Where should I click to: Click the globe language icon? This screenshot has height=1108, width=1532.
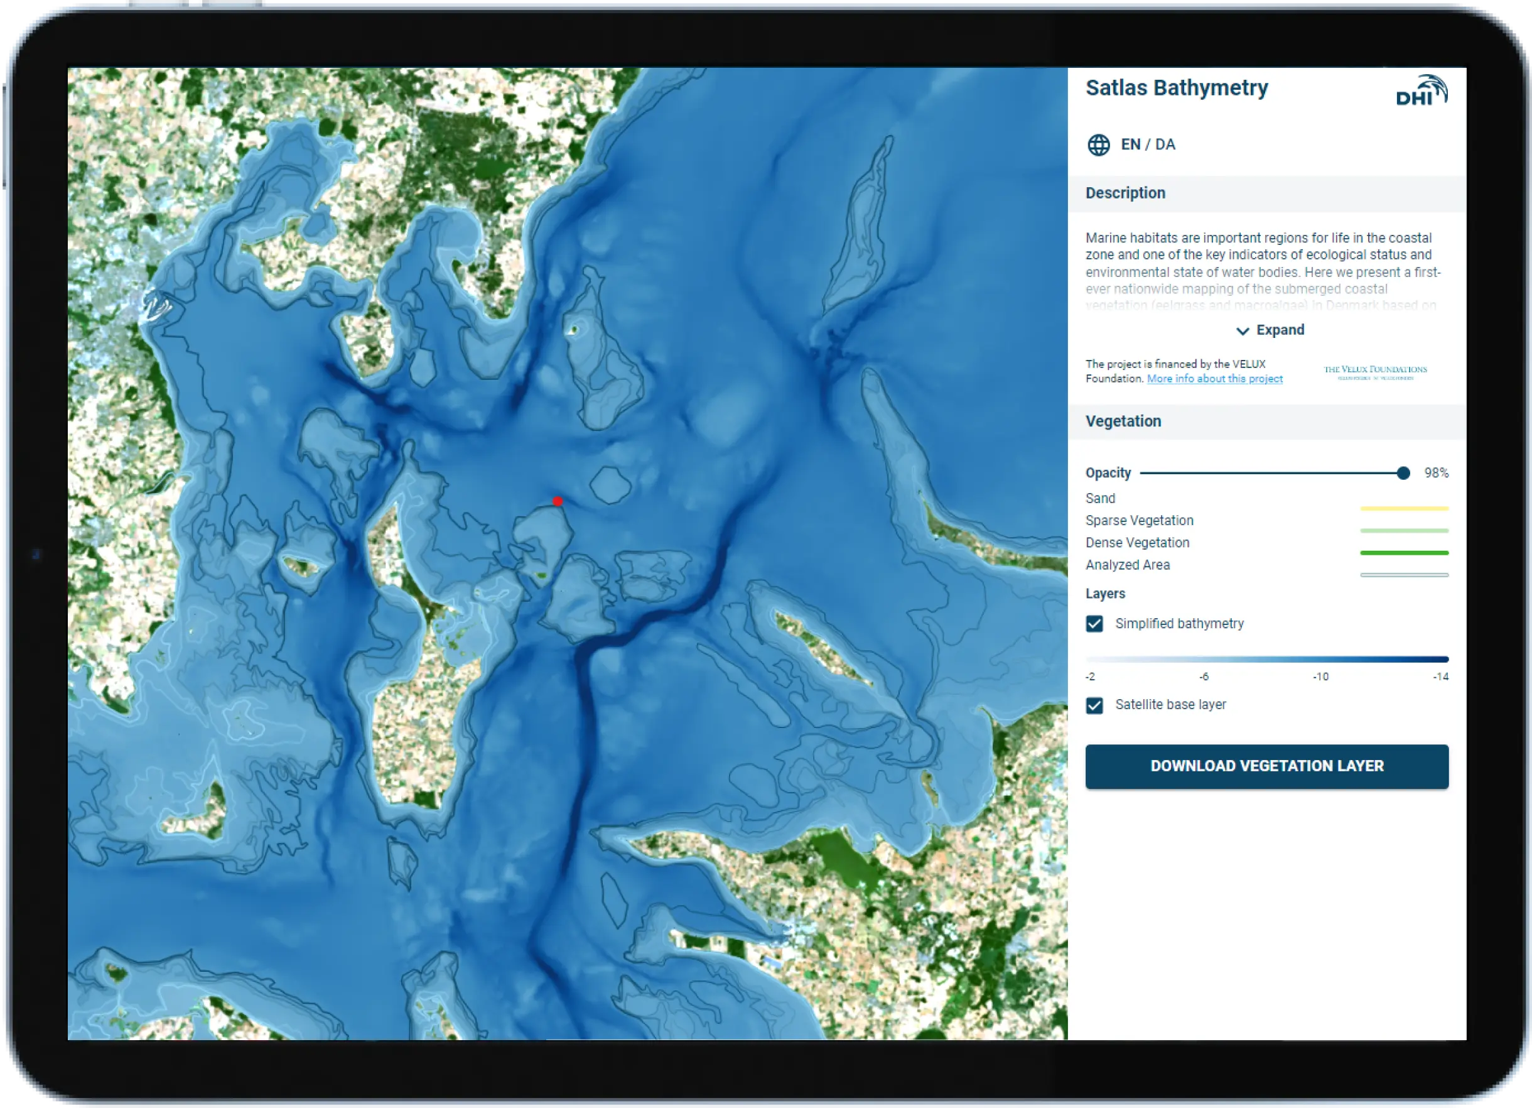click(1098, 144)
